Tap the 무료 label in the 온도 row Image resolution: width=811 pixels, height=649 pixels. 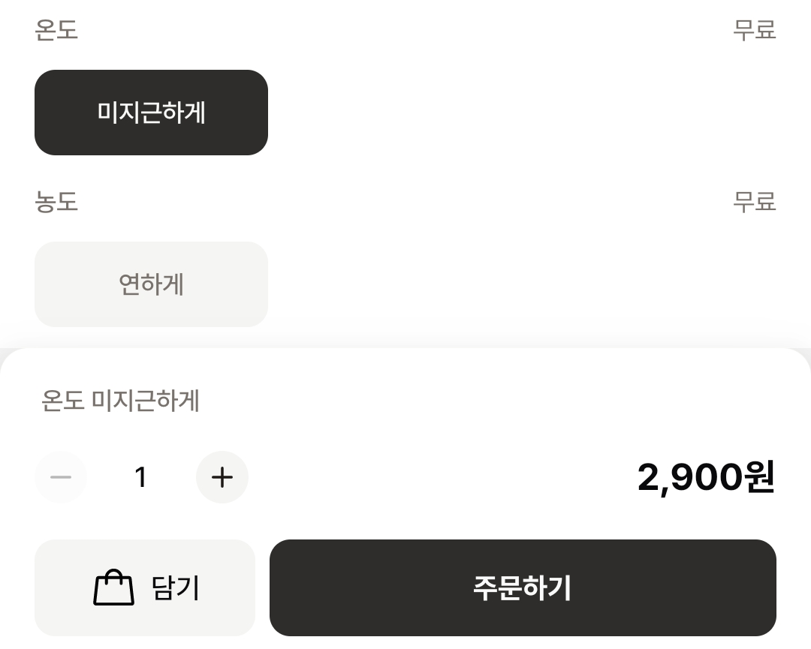click(x=754, y=30)
